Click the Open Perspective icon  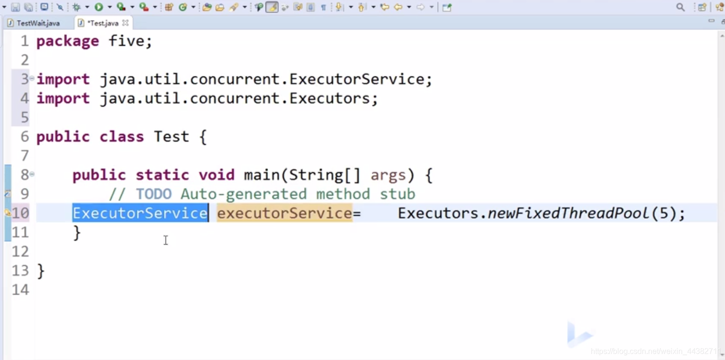702,7
